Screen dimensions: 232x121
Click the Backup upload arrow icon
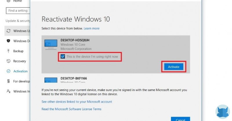tap(8, 51)
